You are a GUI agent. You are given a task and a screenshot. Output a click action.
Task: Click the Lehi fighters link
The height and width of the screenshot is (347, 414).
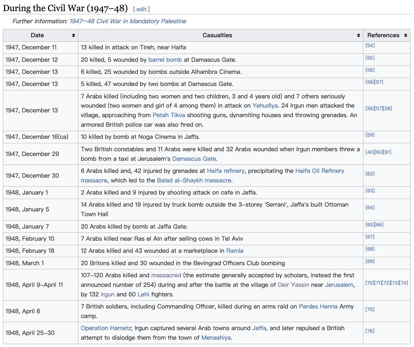143,294
